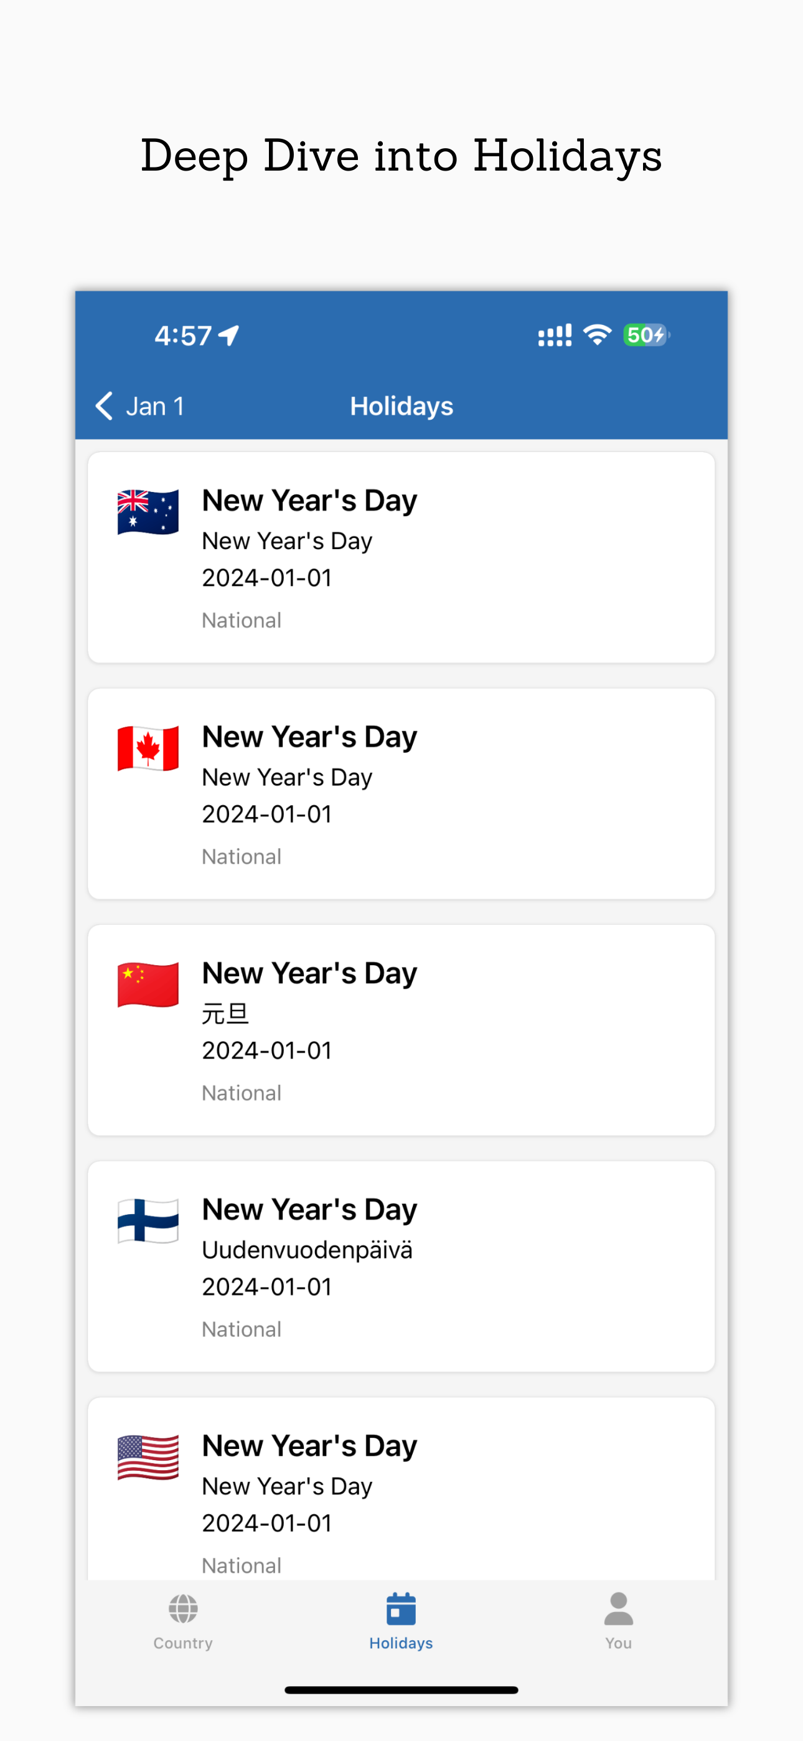Tap the back chevron next to Jan 1
803x1741 pixels.
(x=104, y=406)
